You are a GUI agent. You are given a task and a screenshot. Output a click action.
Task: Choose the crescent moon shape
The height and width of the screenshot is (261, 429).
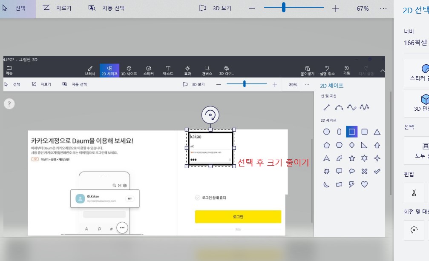(x=326, y=184)
